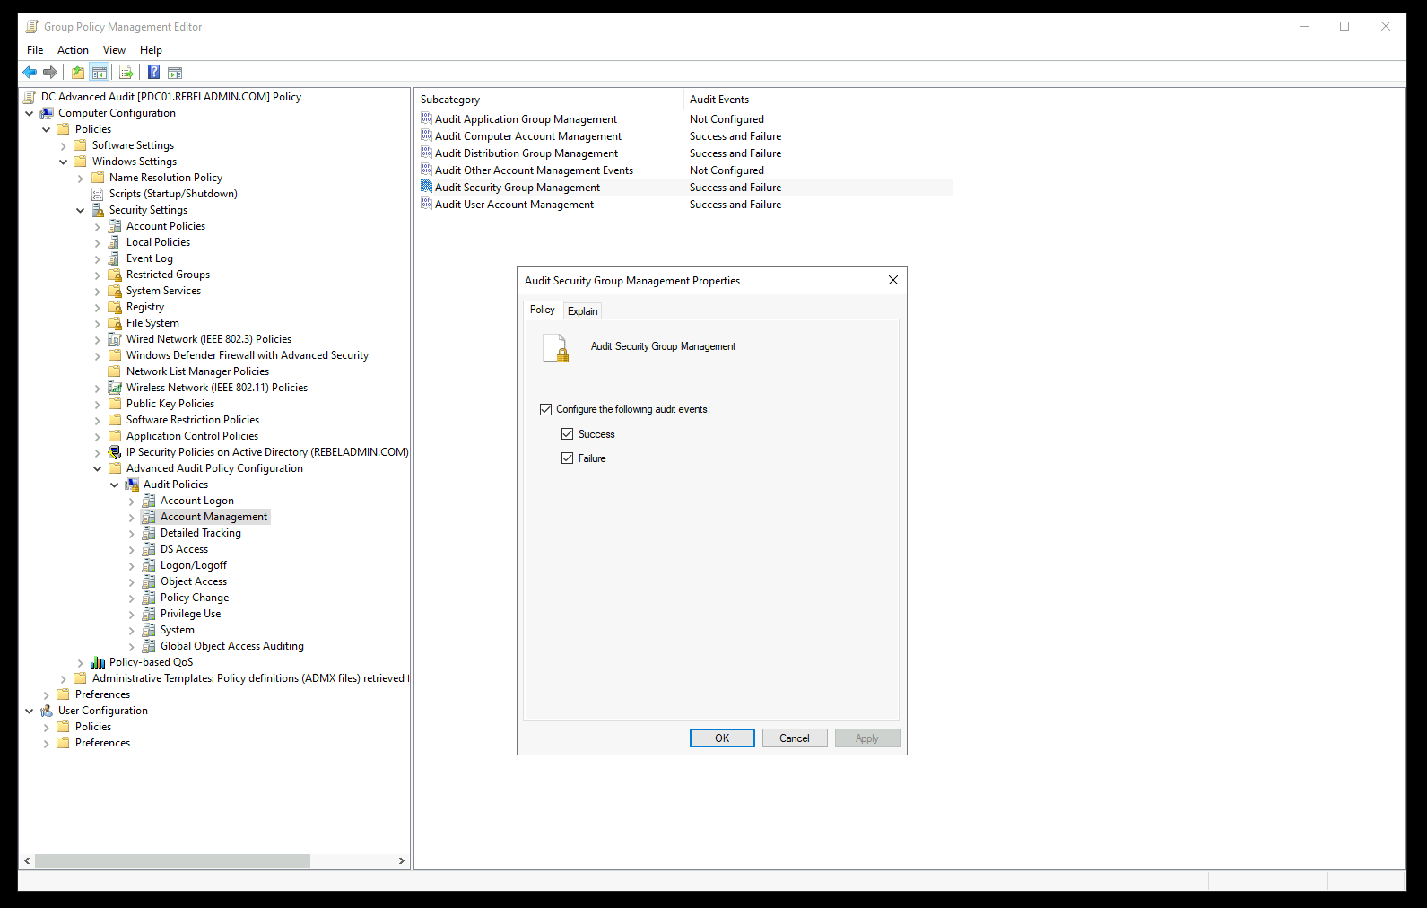Expand the Software Settings node

click(64, 145)
